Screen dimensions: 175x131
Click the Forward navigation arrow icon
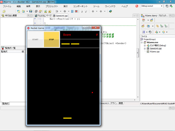click(101, 11)
